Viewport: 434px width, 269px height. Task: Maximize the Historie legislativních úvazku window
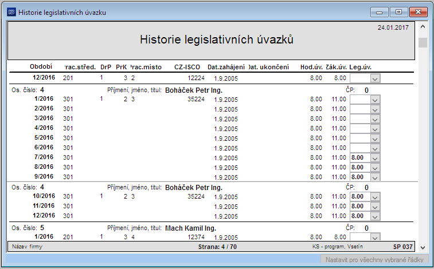pos(398,12)
